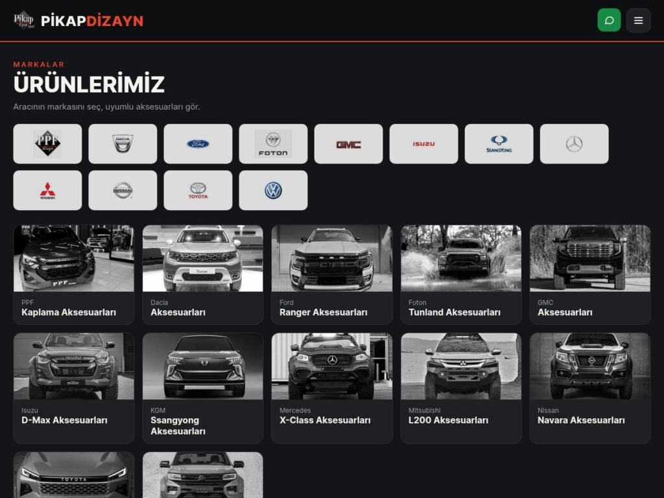Click the 'Foton' card brand label

tap(417, 302)
